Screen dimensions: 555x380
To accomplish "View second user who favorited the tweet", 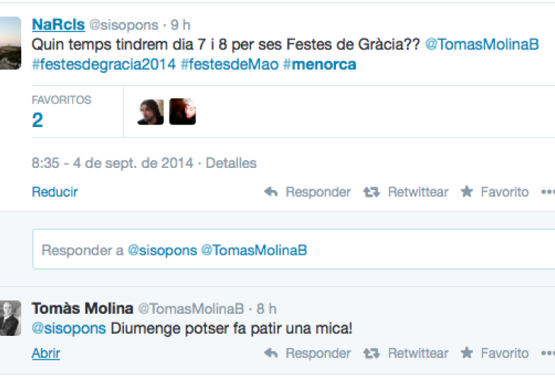I will click(182, 112).
